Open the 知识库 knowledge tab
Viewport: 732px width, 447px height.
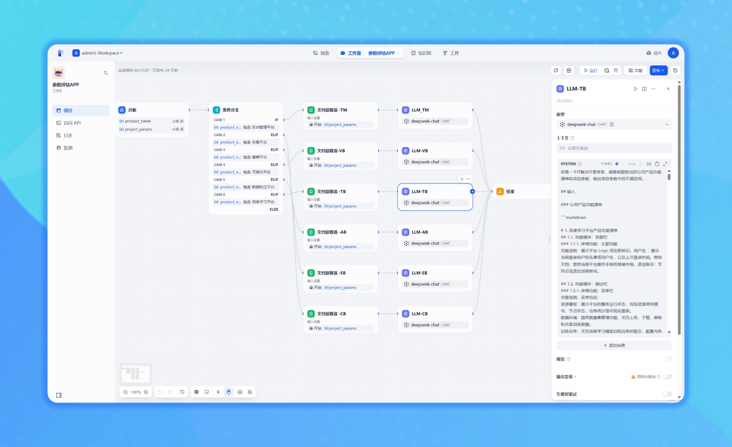(421, 53)
